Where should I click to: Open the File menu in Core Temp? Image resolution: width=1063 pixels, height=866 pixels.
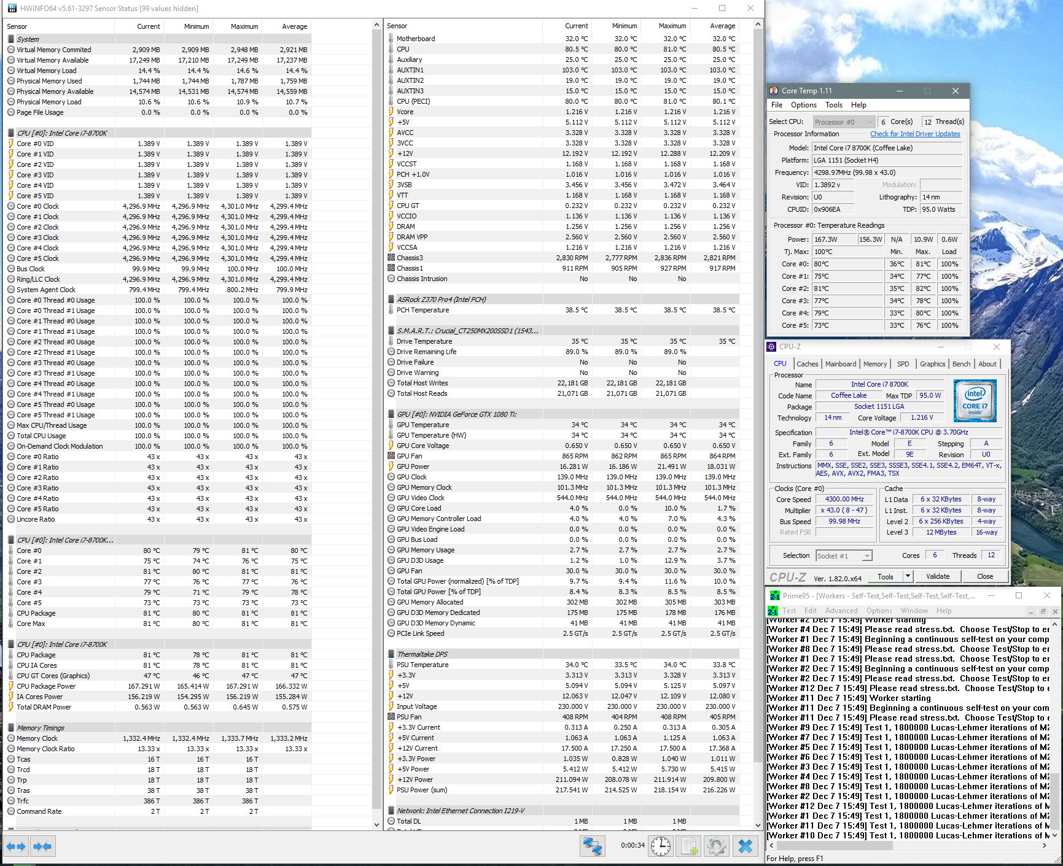(777, 105)
